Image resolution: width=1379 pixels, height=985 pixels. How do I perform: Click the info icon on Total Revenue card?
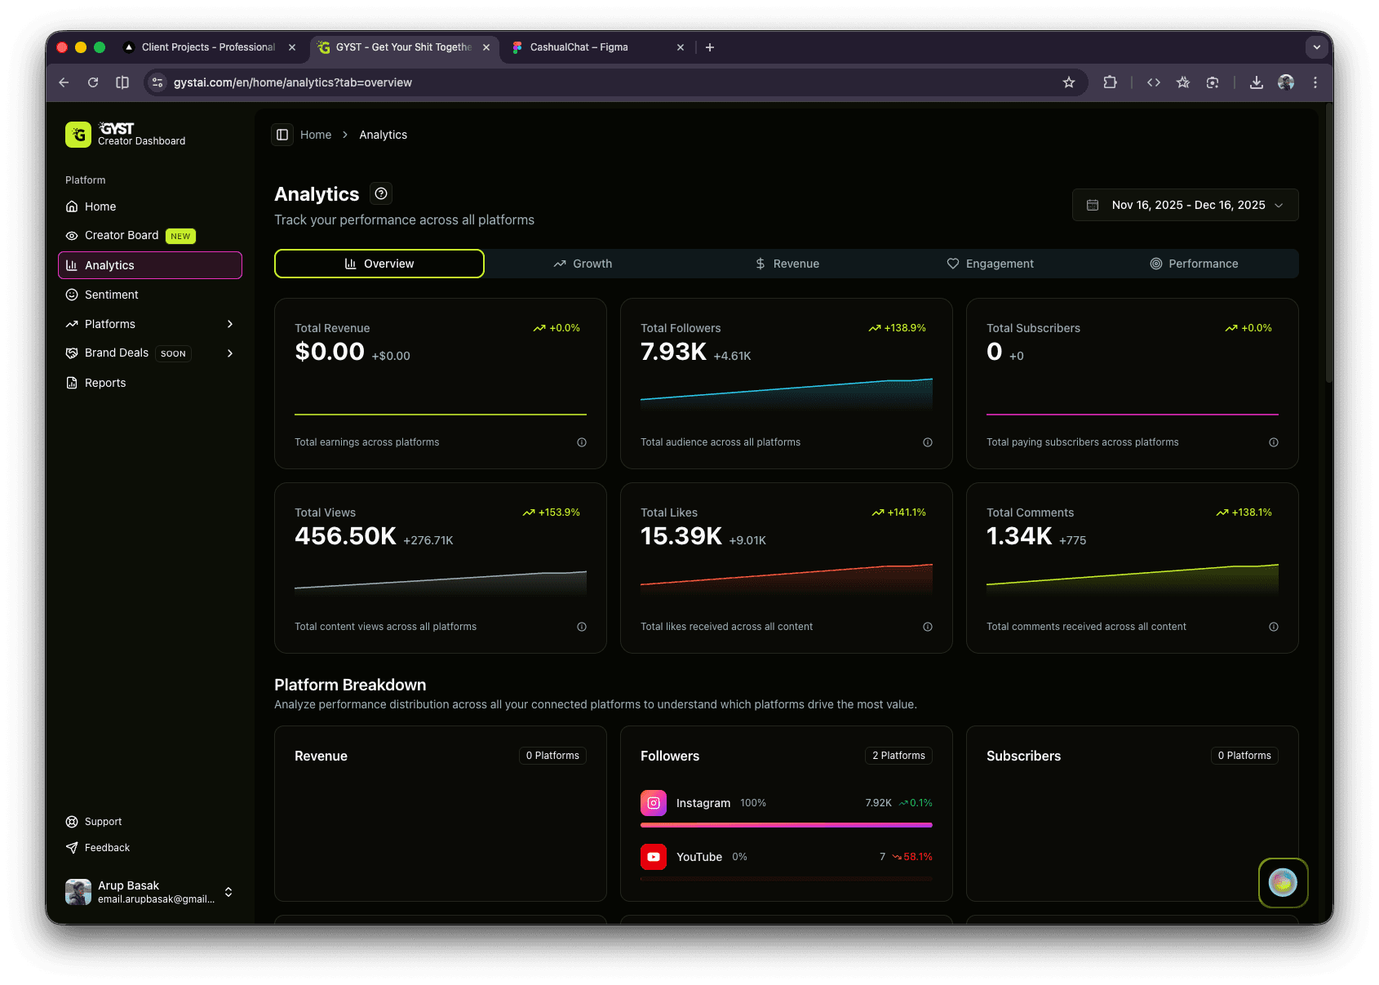click(x=582, y=442)
